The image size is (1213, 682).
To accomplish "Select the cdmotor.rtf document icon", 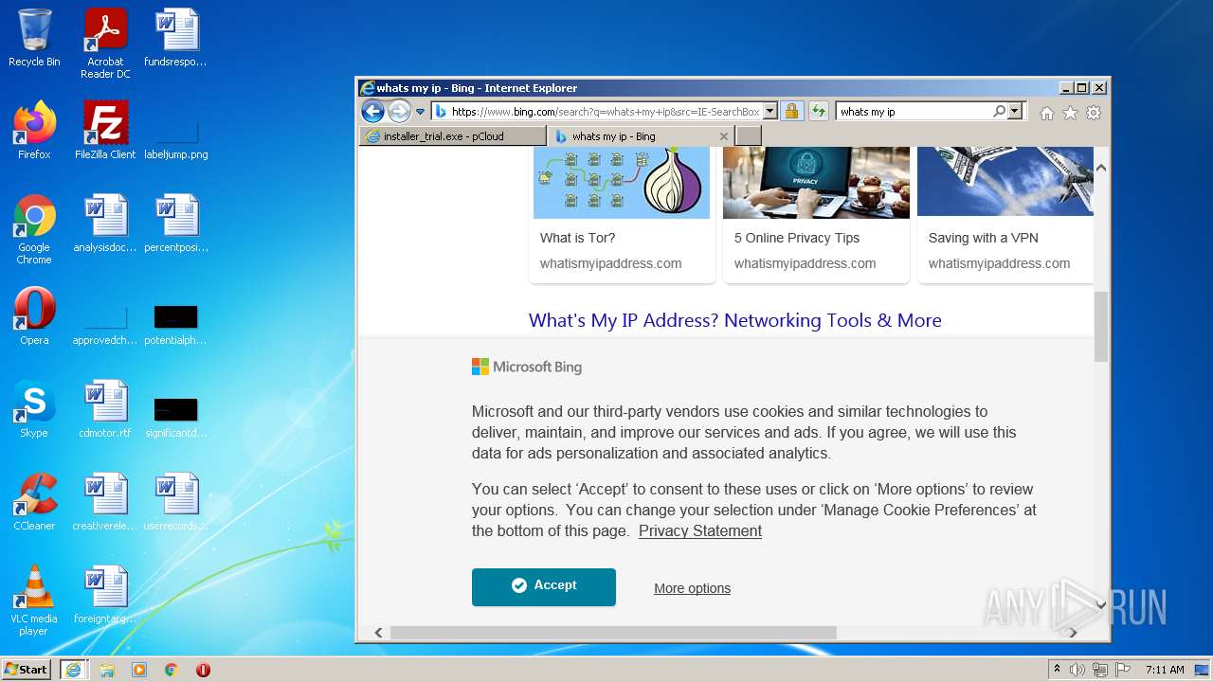I will 105,409.
